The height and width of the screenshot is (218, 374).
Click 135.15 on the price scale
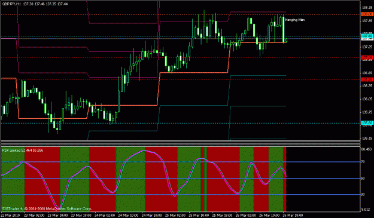coord(367,138)
